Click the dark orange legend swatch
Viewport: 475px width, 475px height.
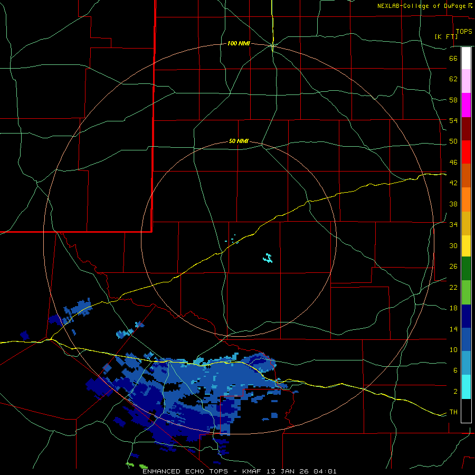(466, 176)
